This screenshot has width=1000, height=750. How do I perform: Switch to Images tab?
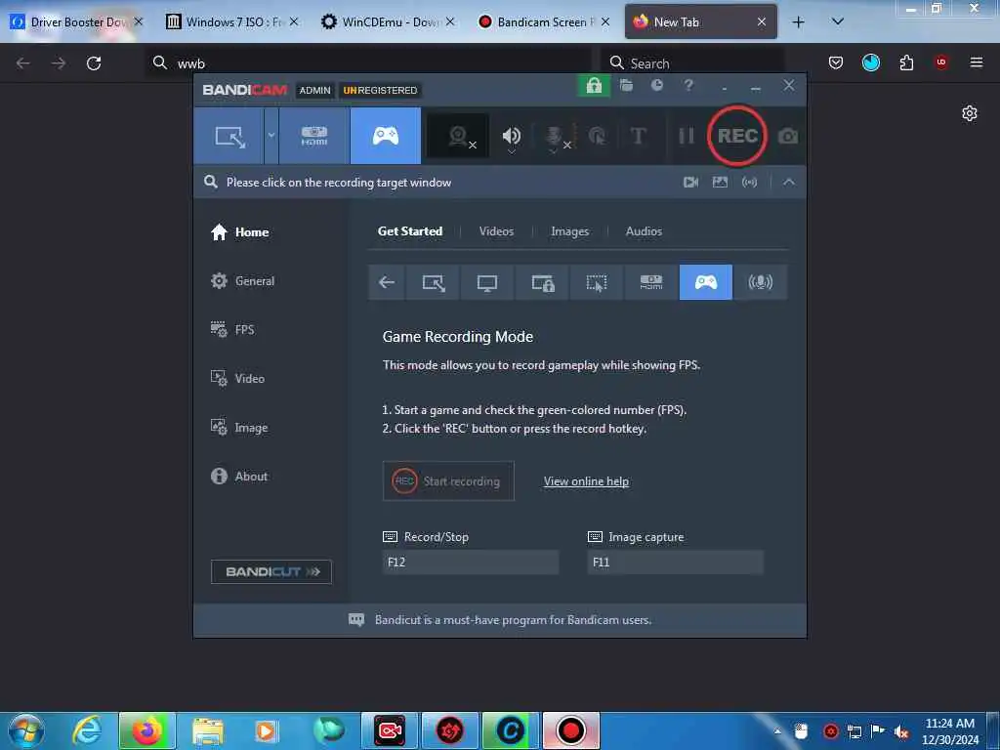[569, 231]
